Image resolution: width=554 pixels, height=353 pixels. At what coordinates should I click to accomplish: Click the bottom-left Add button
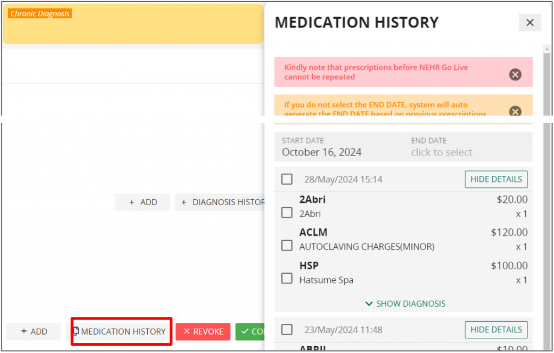(34, 331)
